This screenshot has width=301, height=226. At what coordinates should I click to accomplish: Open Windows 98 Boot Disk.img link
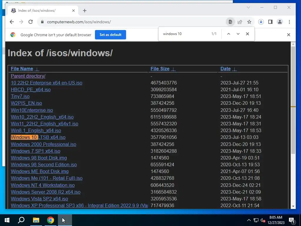(x=39, y=158)
